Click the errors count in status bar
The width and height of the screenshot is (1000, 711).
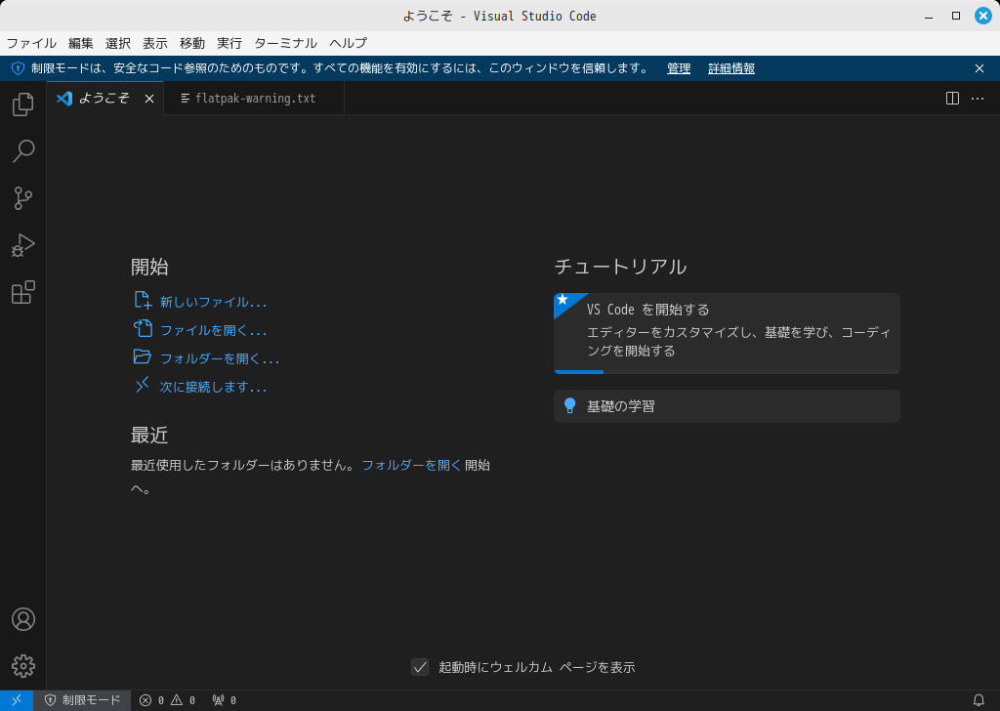pyautogui.click(x=151, y=700)
